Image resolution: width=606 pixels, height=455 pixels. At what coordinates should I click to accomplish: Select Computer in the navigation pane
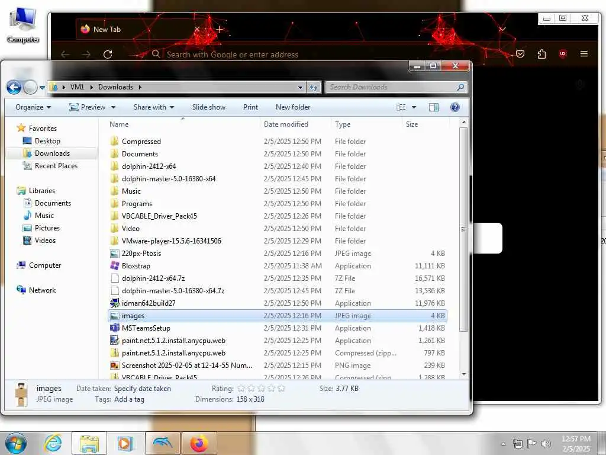[x=45, y=265]
